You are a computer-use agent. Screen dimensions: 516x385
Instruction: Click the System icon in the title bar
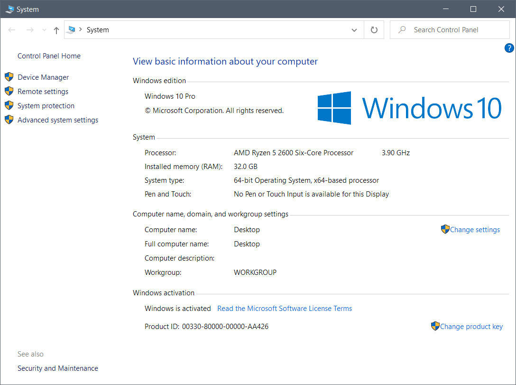click(10, 9)
